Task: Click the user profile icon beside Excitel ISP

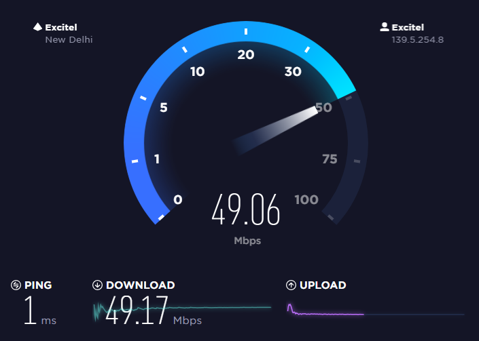Action: (385, 27)
